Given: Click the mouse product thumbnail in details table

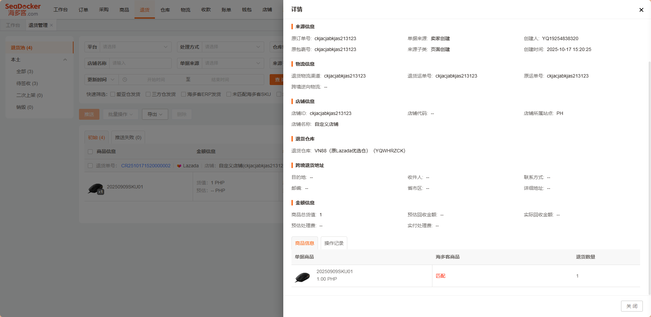Looking at the screenshot, I should tap(302, 277).
